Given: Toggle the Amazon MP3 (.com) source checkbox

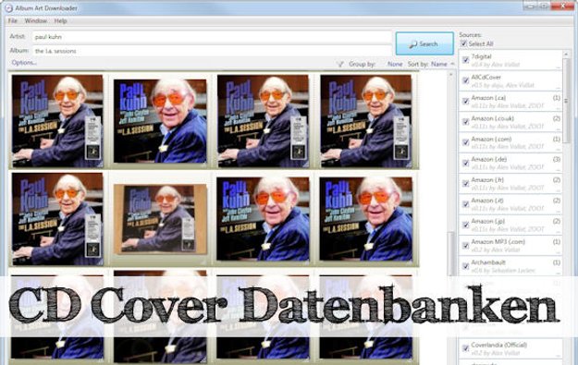Looking at the screenshot, I should (465, 245).
